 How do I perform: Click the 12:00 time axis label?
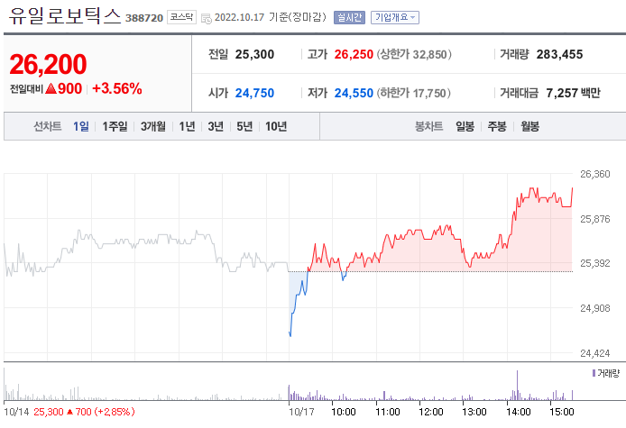[x=431, y=412]
